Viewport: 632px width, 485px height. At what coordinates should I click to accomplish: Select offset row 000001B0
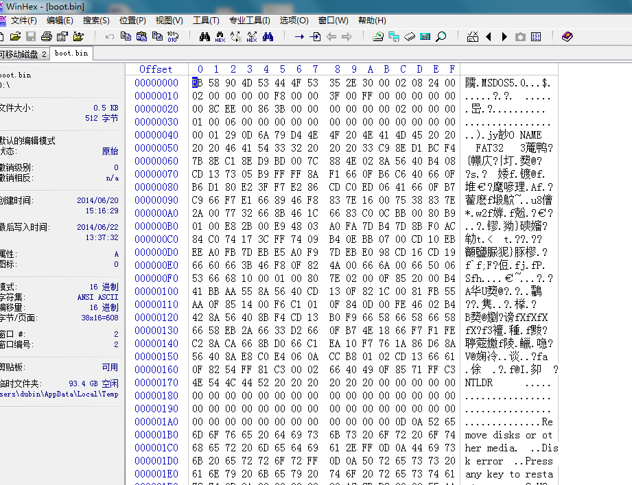(156, 435)
